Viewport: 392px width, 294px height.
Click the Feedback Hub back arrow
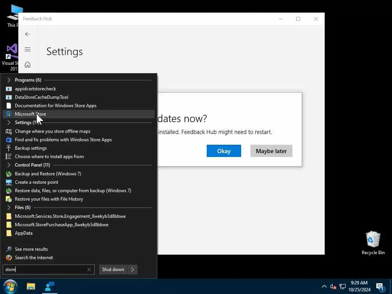click(28, 34)
